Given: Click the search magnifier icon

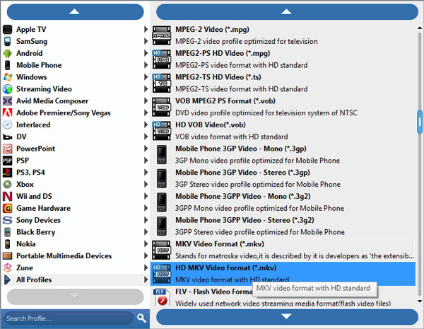Looking at the screenshot, I should click(141, 318).
